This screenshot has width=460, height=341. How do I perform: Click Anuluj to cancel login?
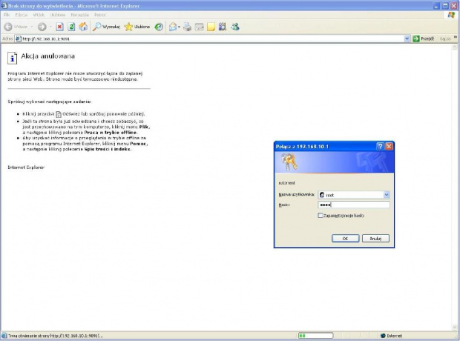pos(375,238)
